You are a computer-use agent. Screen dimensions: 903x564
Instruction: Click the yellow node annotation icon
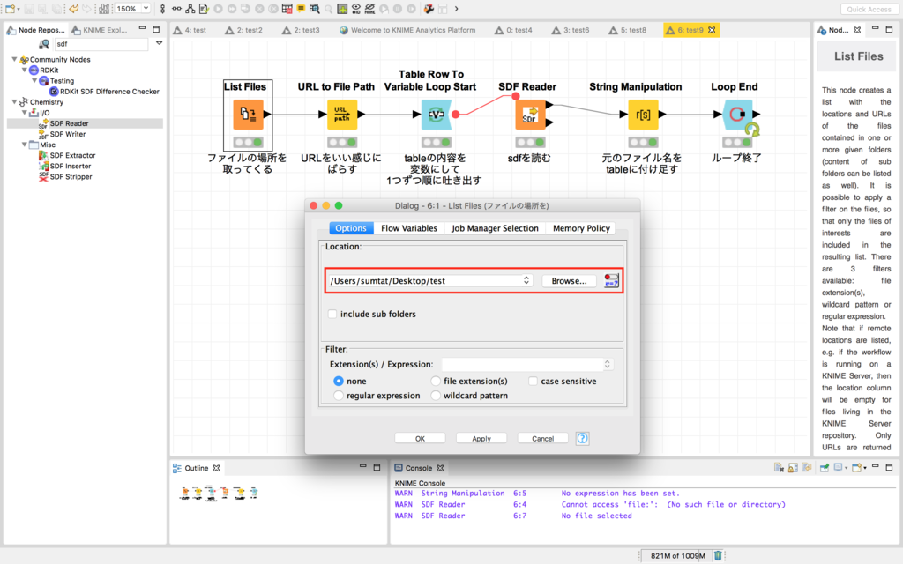pyautogui.click(x=301, y=9)
